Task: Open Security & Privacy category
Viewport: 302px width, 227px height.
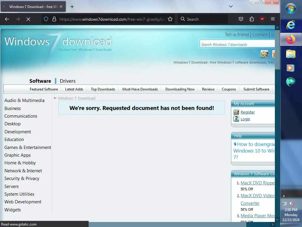Action: pos(22,178)
